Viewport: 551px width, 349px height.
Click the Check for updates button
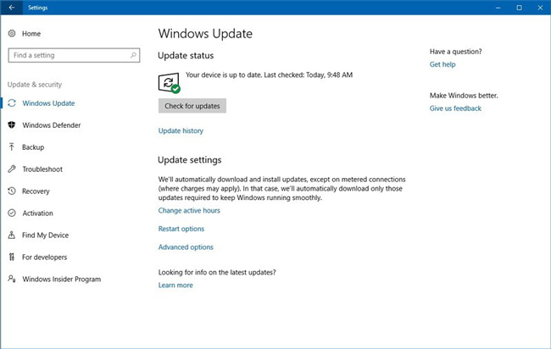[x=192, y=106]
